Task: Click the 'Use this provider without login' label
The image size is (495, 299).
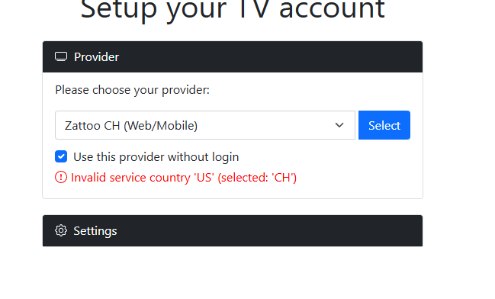Action: coord(156,157)
